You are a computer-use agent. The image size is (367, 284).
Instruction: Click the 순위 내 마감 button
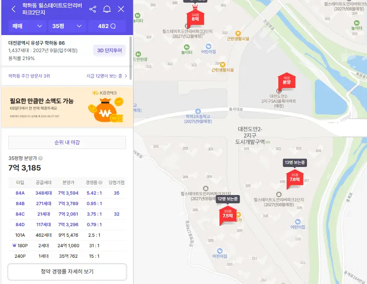tap(67, 142)
